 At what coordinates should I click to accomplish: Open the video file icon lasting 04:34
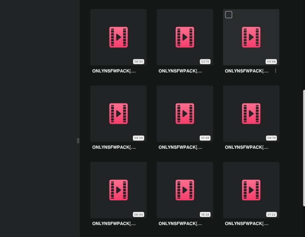pos(118,114)
